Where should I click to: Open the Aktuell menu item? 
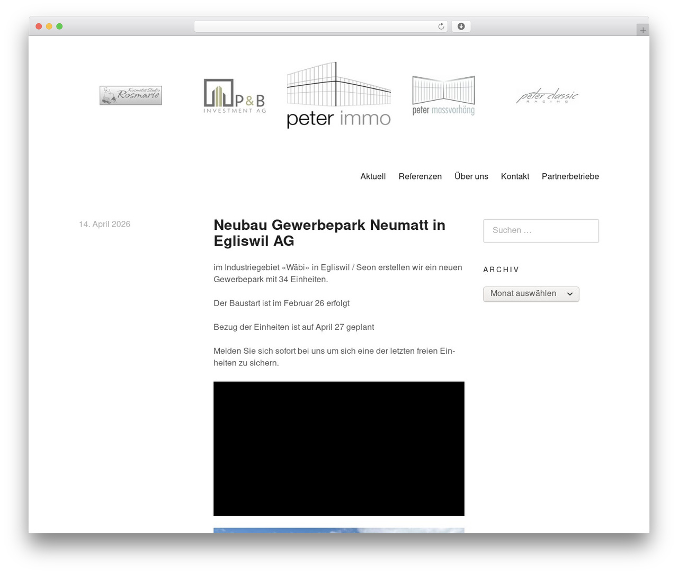point(373,176)
